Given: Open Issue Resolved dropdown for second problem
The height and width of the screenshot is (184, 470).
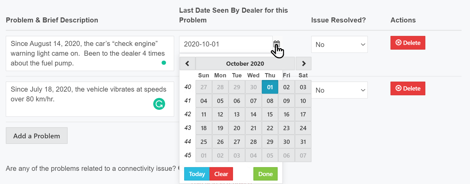Looking at the screenshot, I should [339, 90].
